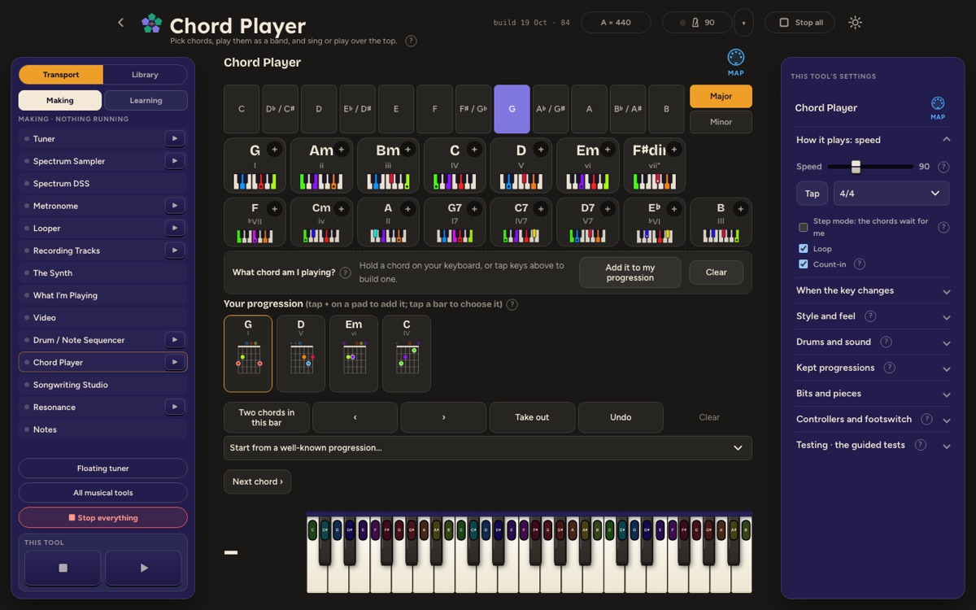Uncheck the Loop checkbox
The height and width of the screenshot is (610, 976).
coord(804,249)
